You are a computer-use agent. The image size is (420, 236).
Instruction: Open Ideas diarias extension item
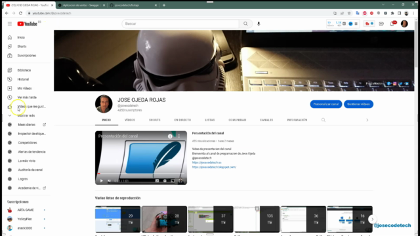point(26,125)
